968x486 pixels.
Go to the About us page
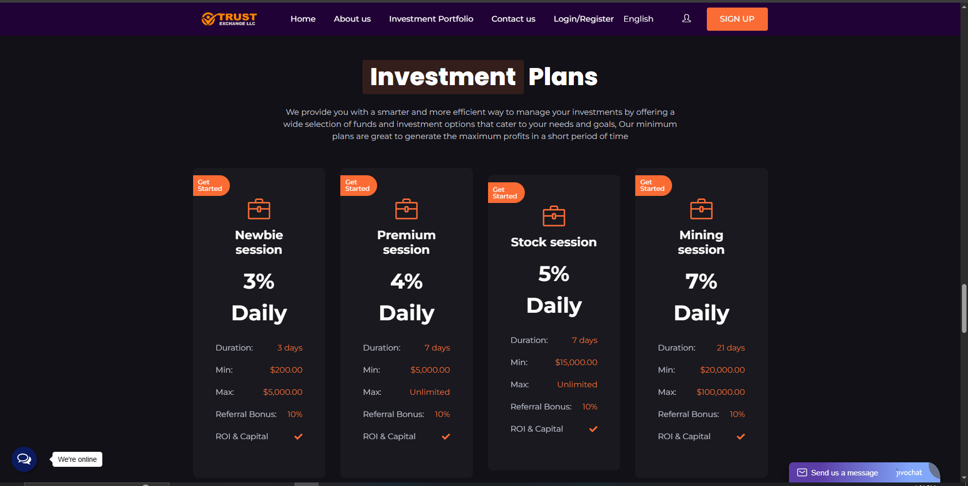[x=352, y=19]
